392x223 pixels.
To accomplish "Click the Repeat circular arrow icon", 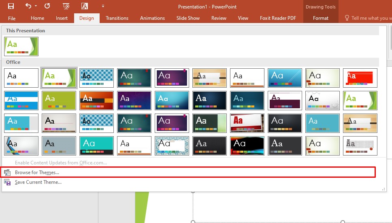I will click(47, 6).
